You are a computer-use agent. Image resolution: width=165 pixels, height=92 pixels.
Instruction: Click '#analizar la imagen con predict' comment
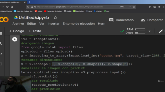point(53,68)
